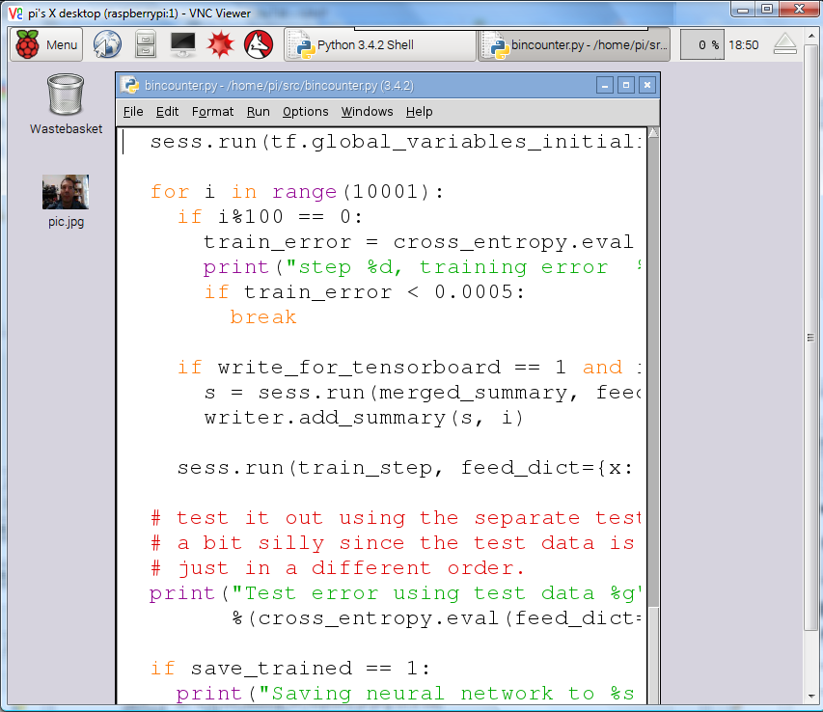Screen dimensions: 823x712
Task: Open the Help menu
Action: pos(419,111)
